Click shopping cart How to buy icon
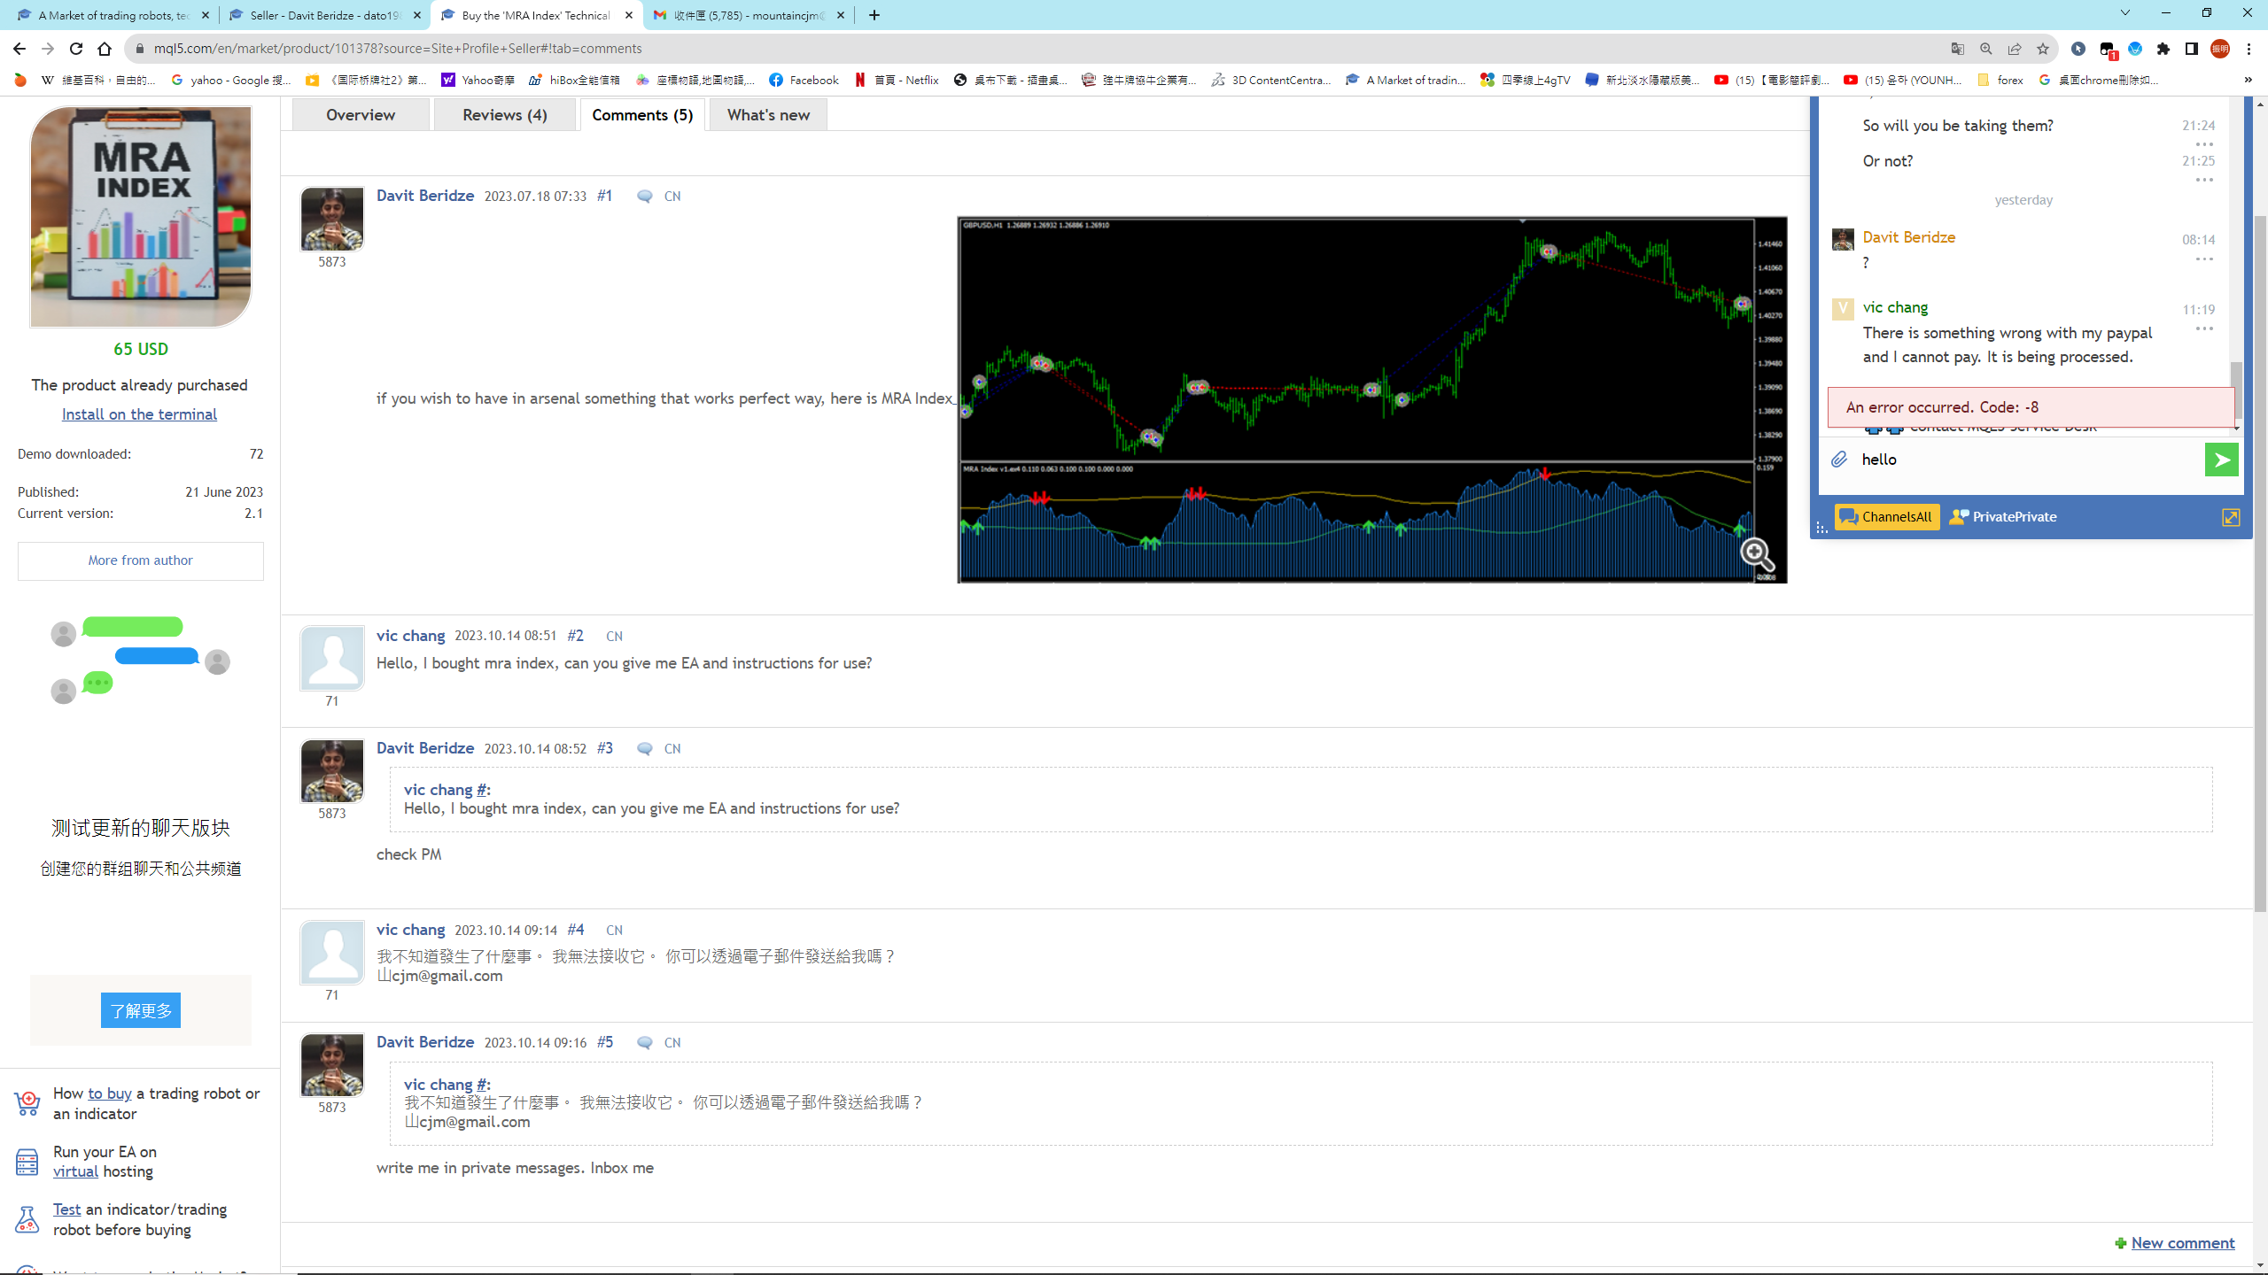Viewport: 2268px width, 1275px height. (27, 1103)
